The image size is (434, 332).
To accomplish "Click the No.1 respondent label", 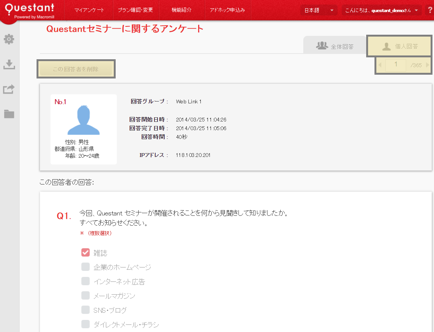I will [x=60, y=102].
